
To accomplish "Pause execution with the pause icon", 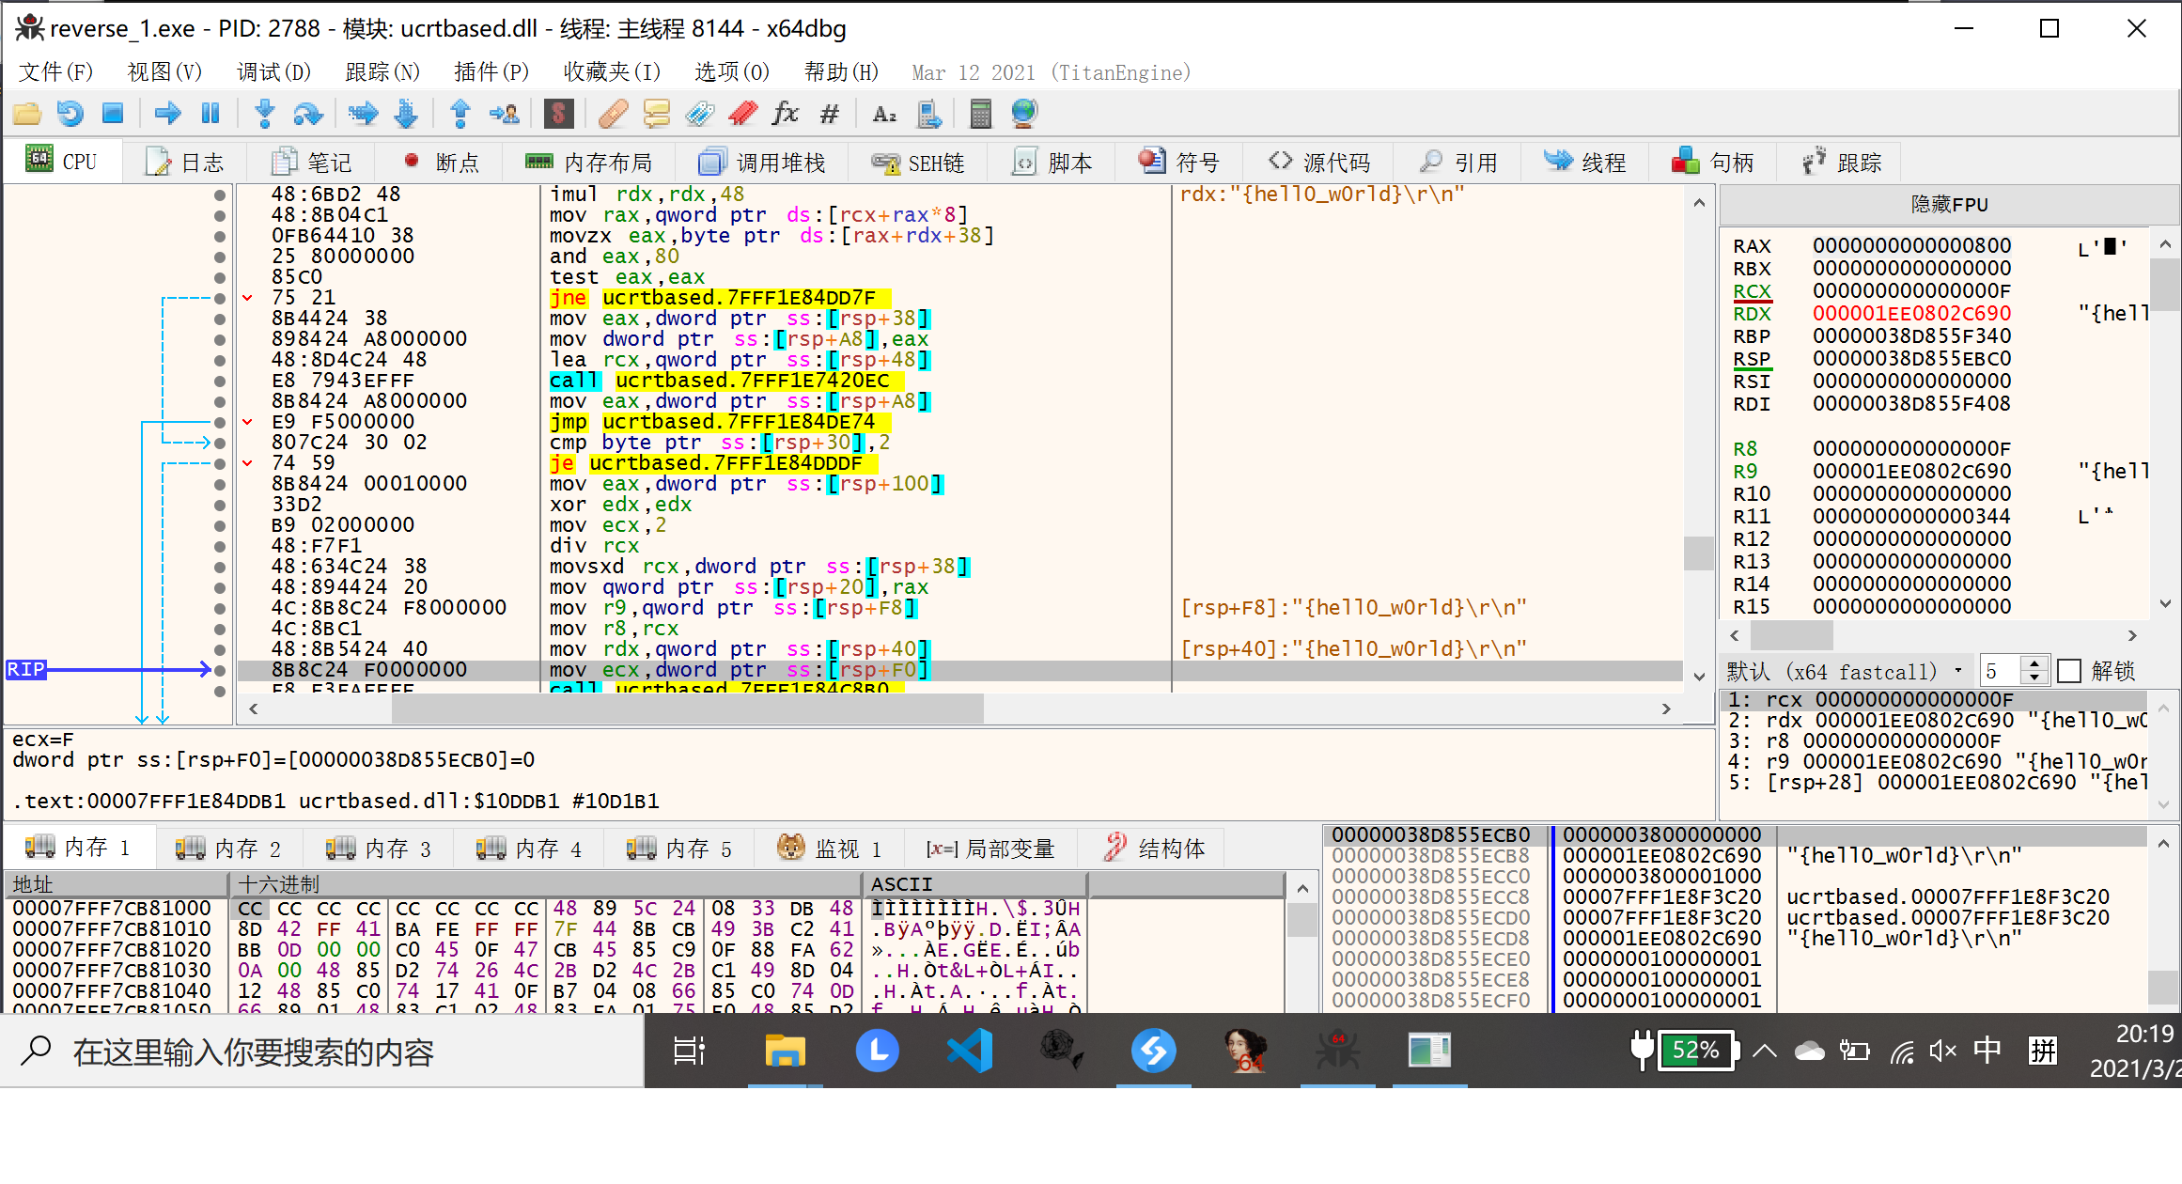I will click(210, 115).
